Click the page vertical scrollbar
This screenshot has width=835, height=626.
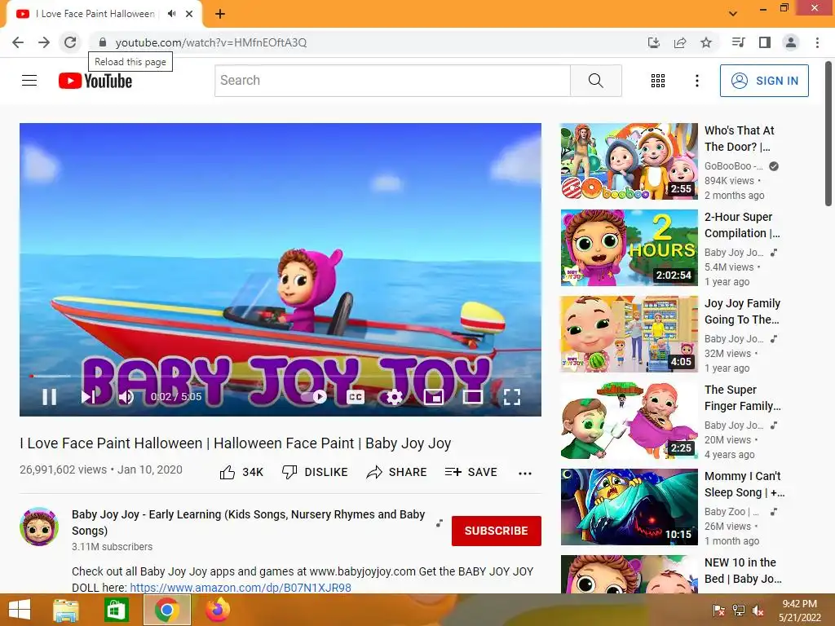point(828,133)
